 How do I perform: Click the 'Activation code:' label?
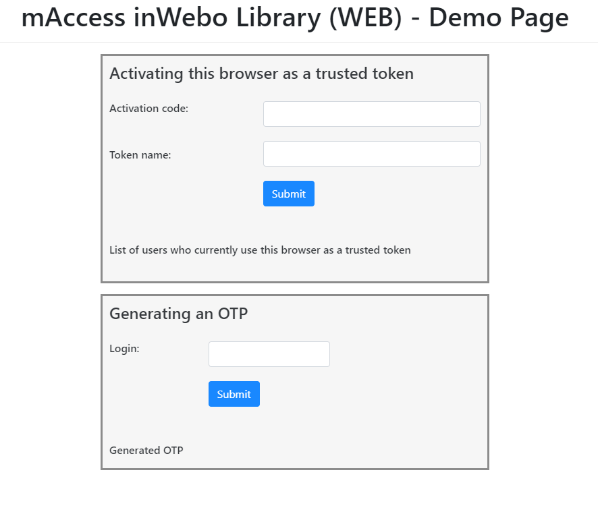(148, 108)
